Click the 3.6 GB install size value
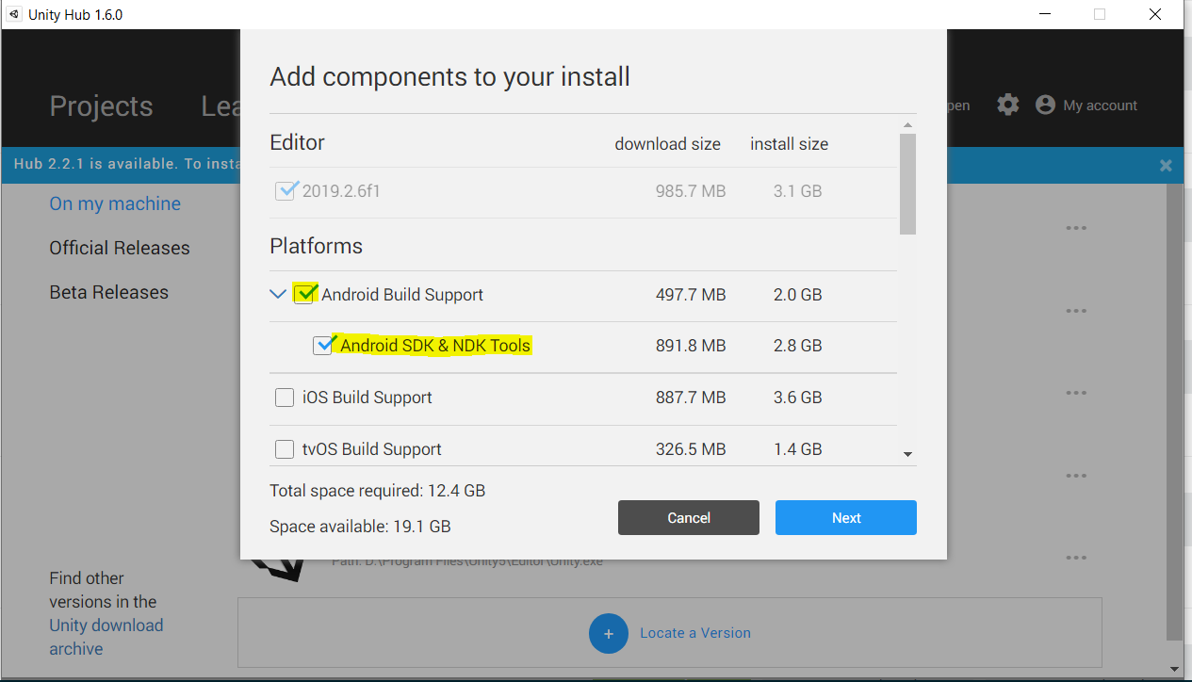Screen dimensions: 1192x682 797,398
